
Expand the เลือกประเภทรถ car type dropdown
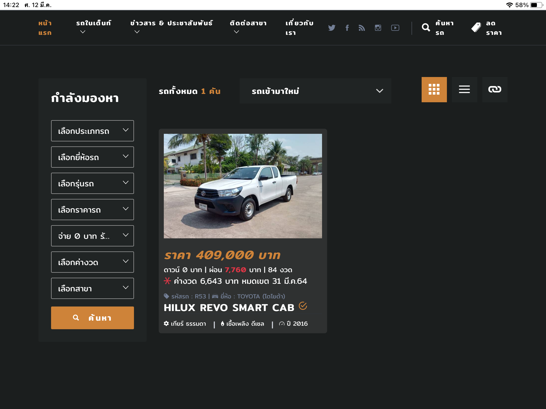93,131
